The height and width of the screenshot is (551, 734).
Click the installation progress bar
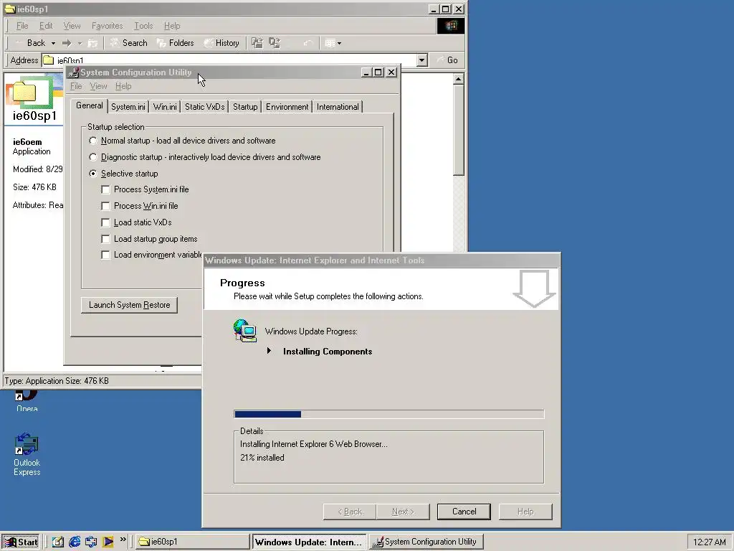click(389, 414)
